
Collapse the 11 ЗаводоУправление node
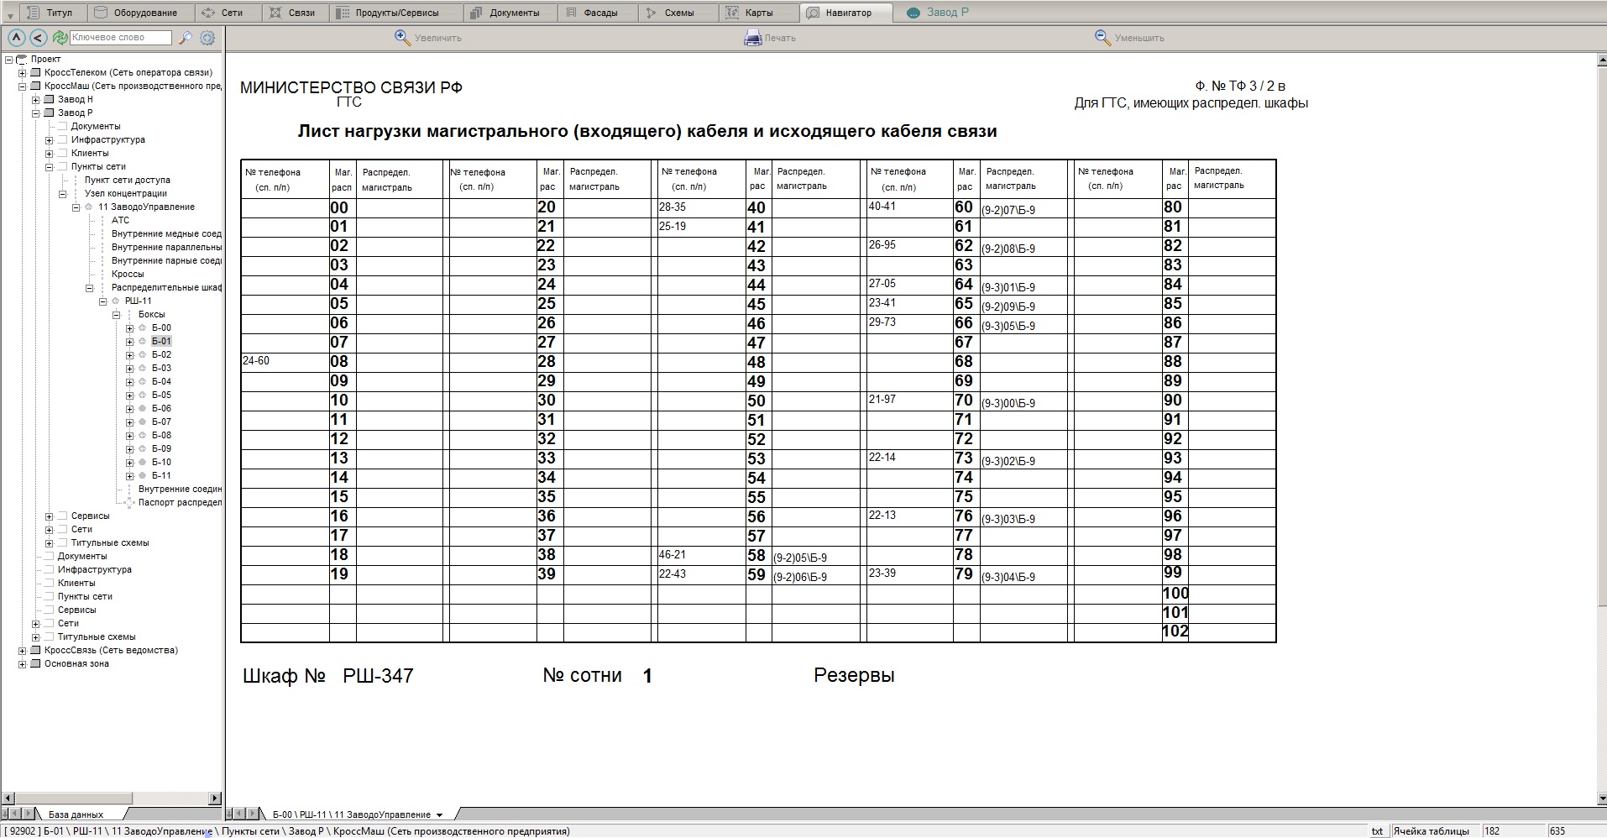click(x=76, y=207)
